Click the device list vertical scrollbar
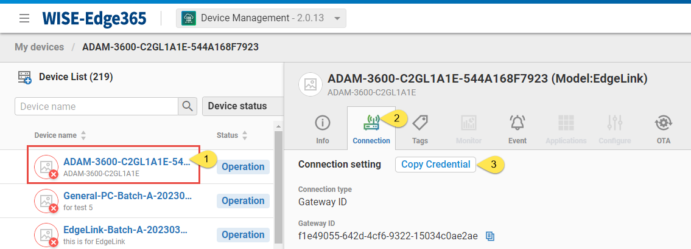The height and width of the screenshot is (249, 691). click(279, 182)
